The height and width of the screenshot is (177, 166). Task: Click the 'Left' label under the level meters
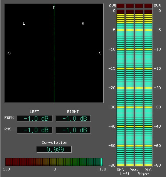coord(125,174)
